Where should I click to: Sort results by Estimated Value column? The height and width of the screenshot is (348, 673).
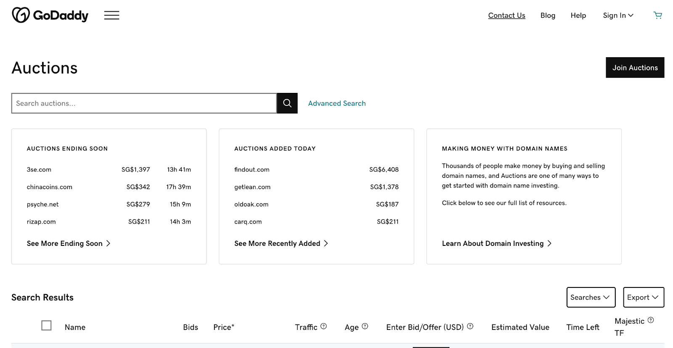click(x=520, y=327)
